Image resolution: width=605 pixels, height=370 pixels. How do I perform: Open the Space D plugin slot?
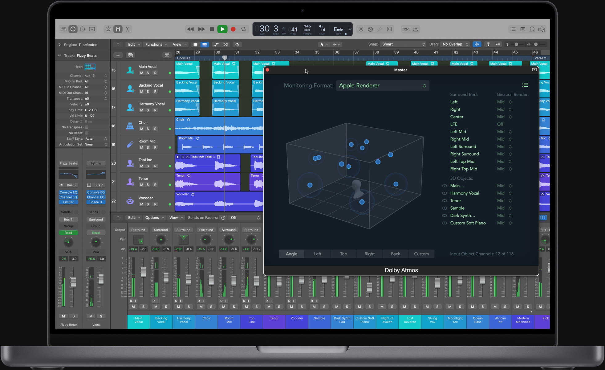pyautogui.click(x=96, y=202)
